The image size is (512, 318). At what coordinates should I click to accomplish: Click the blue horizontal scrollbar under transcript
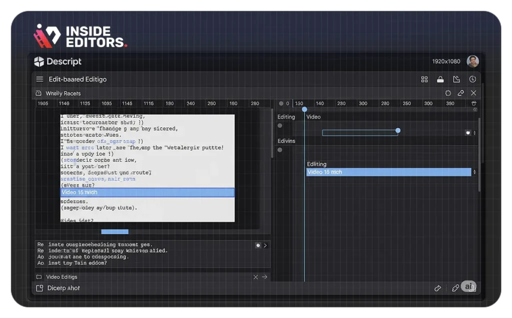114,232
